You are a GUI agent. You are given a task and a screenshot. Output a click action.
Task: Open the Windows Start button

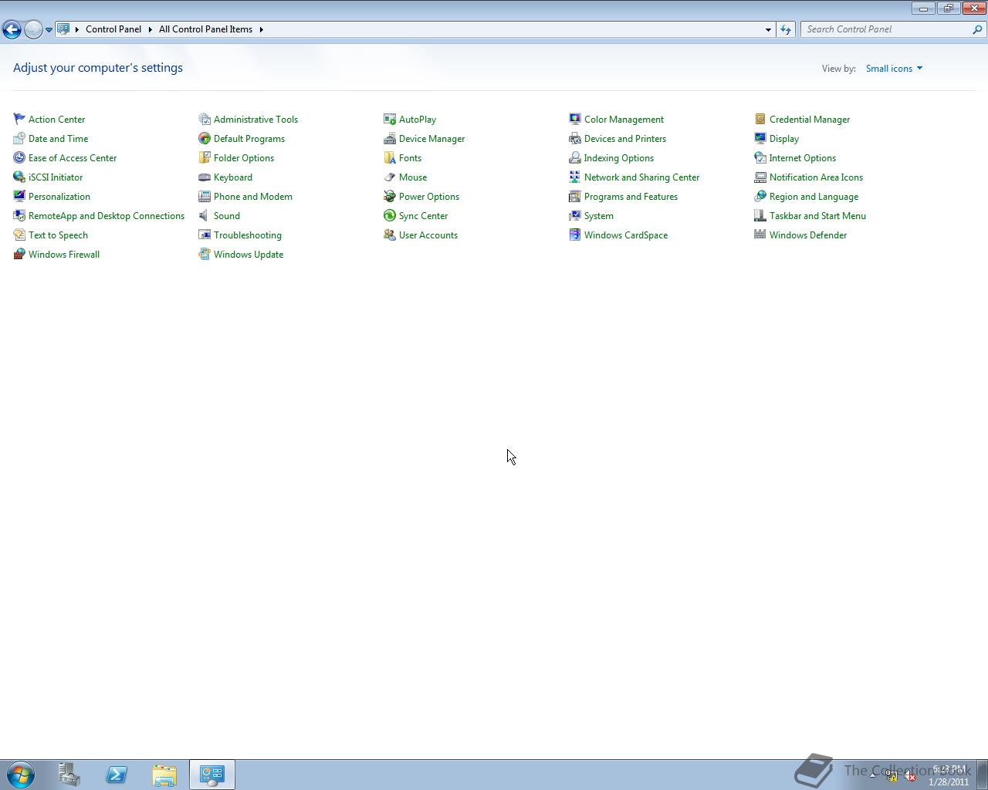pyautogui.click(x=21, y=775)
